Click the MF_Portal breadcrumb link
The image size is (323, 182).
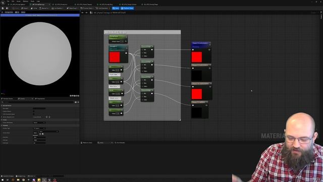pos(102,13)
